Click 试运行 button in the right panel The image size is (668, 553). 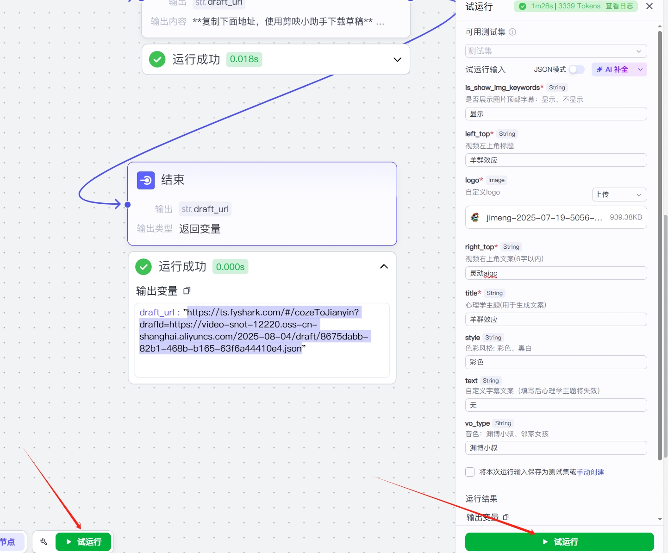559,542
